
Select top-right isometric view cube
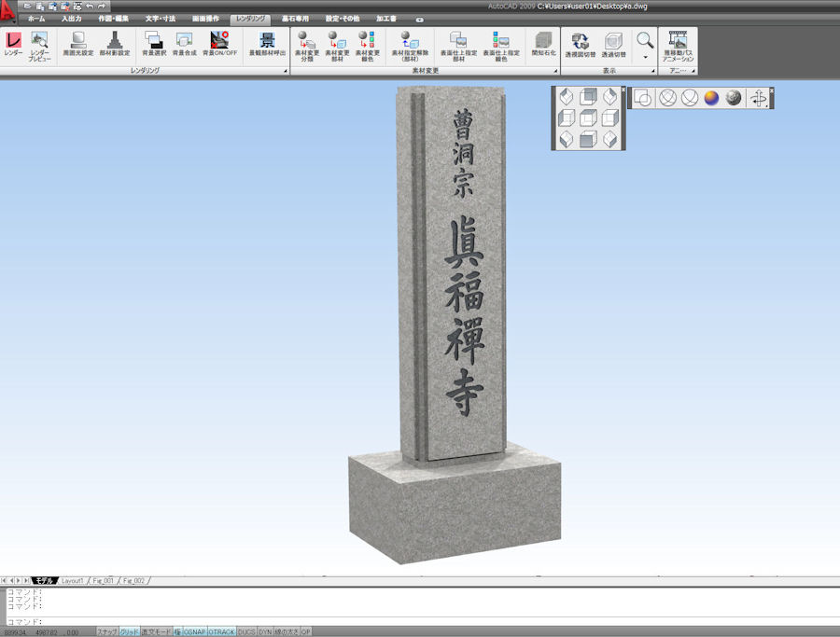610,97
